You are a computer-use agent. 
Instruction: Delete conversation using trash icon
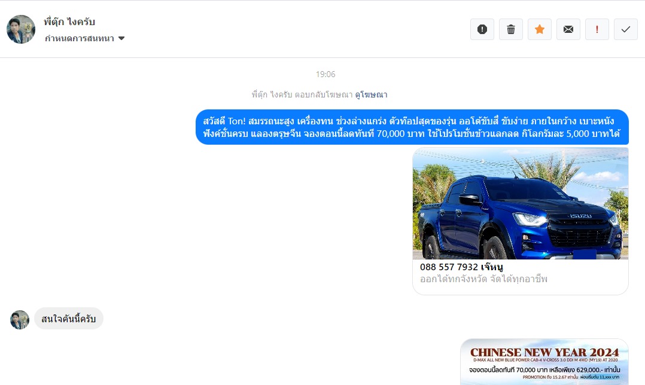(x=511, y=29)
